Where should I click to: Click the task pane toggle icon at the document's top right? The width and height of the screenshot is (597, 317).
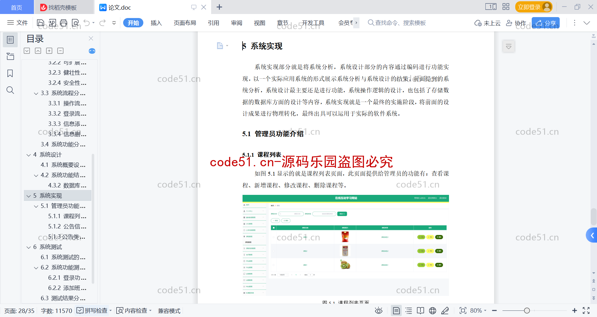point(509,47)
